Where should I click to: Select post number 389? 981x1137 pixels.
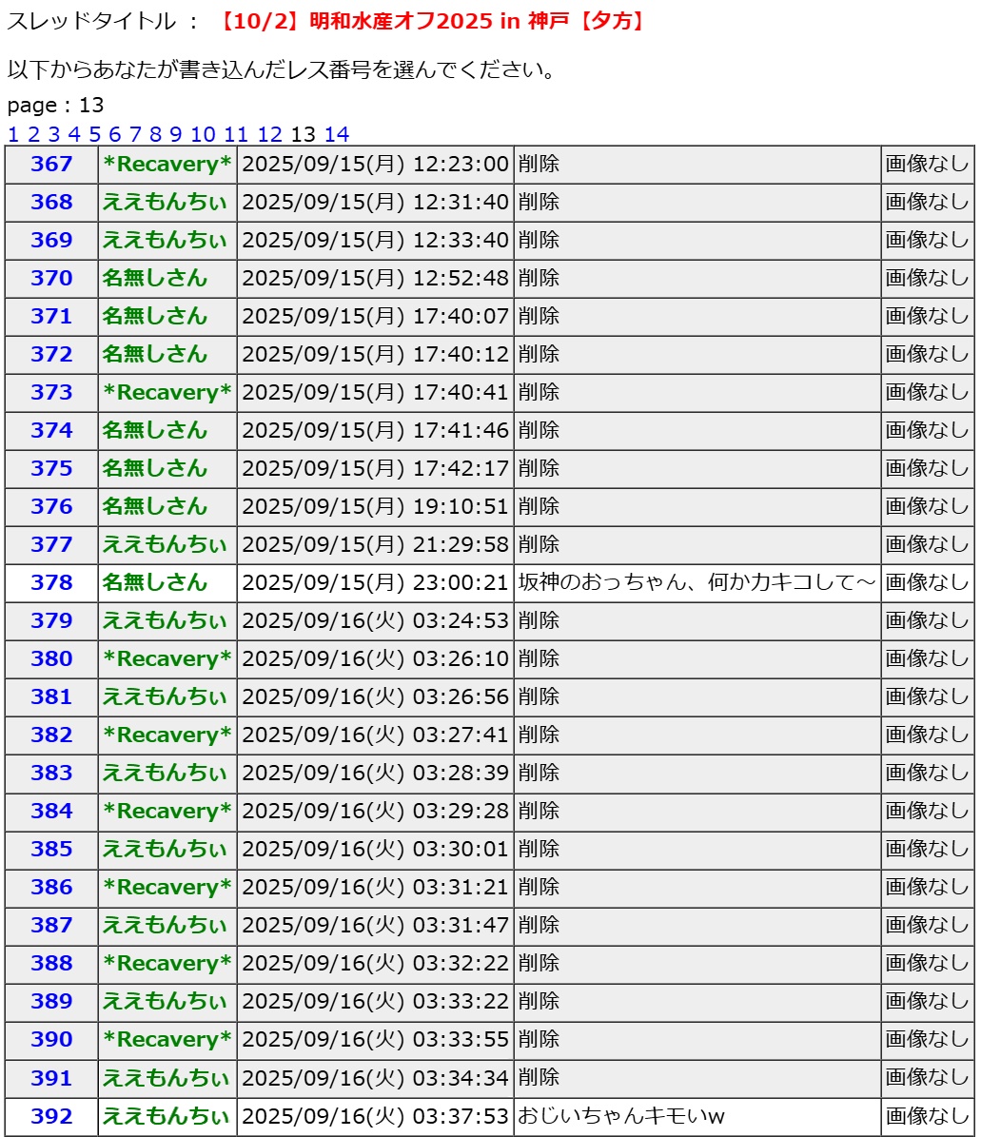[51, 1001]
